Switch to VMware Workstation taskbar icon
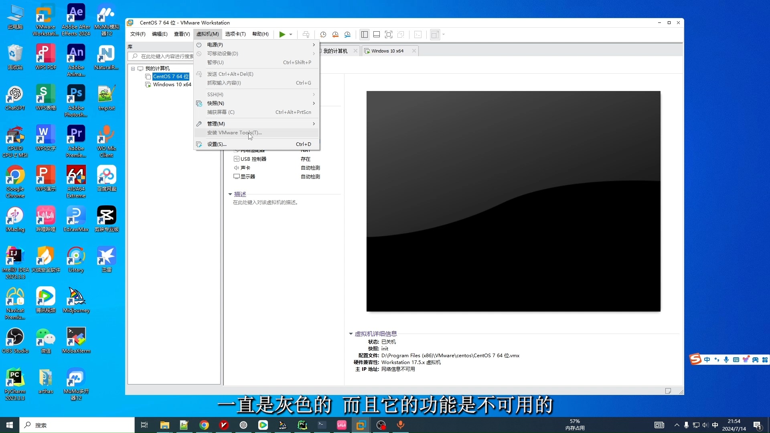Screen dimensions: 770x433 [361, 425]
